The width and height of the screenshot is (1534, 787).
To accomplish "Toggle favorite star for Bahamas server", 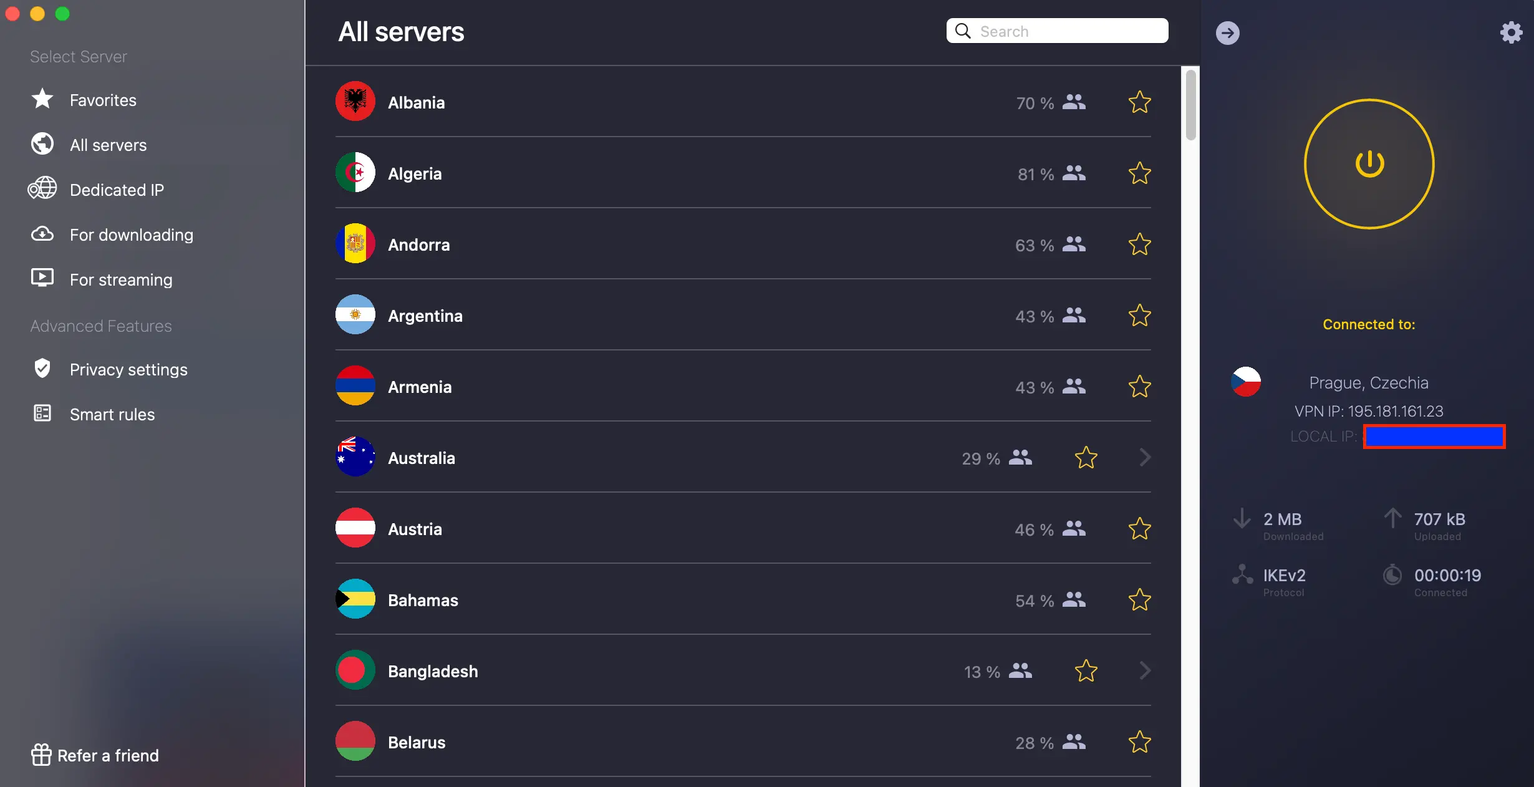I will 1139,598.
